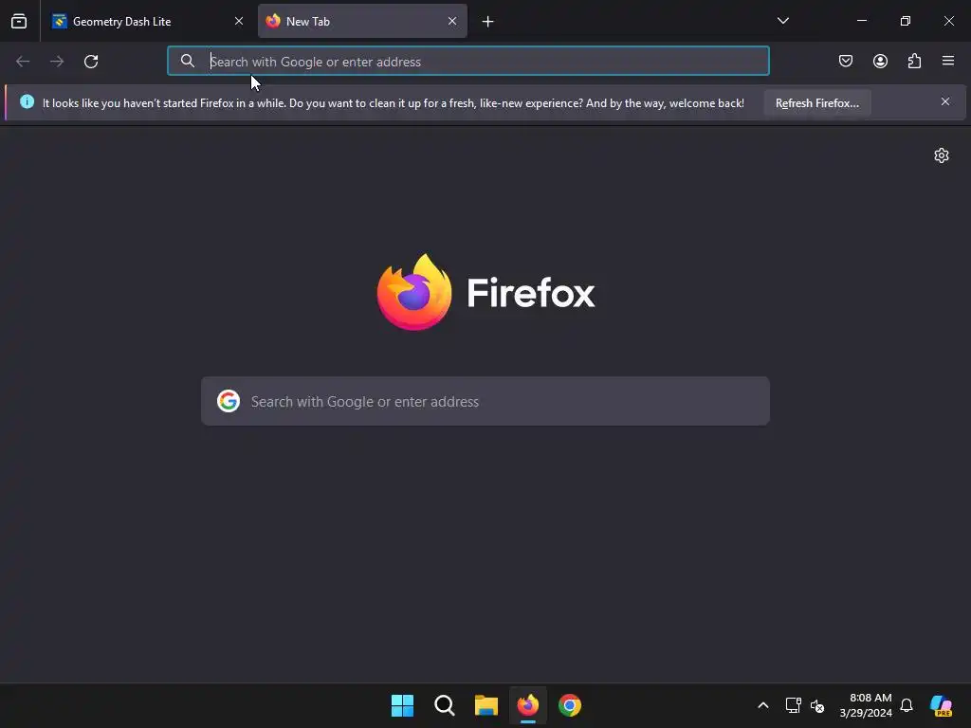The height and width of the screenshot is (728, 971).
Task: Open Save to Pocket
Action: tap(846, 61)
